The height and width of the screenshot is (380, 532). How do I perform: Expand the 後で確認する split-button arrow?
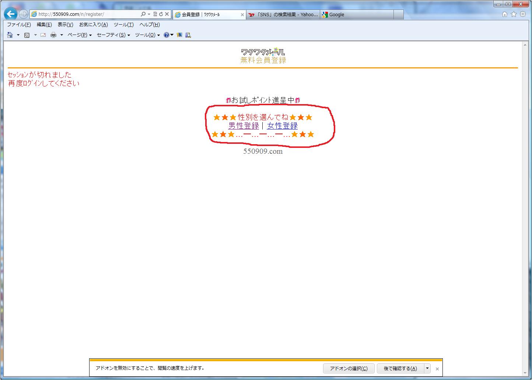427,369
